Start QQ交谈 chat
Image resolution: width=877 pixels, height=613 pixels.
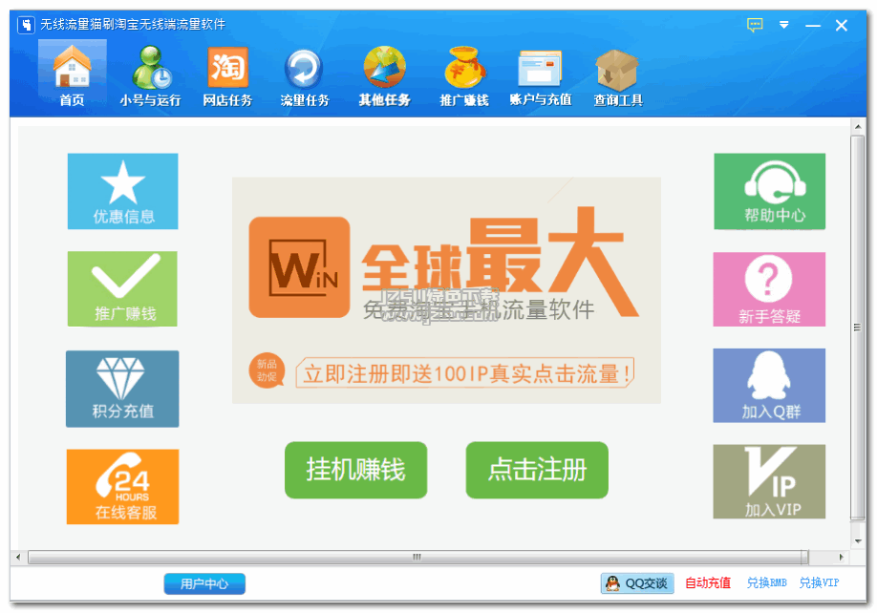coord(637,583)
